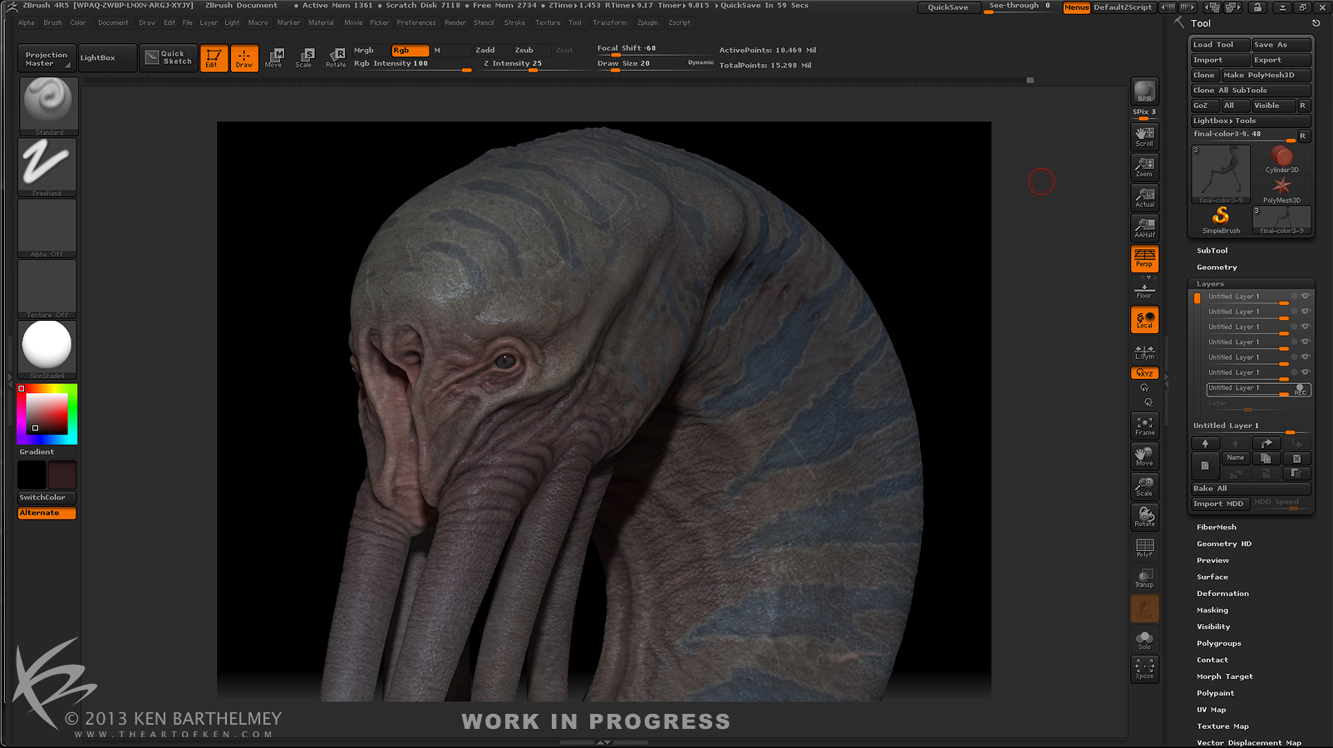Image resolution: width=1333 pixels, height=748 pixels.
Task: Click the right shelf Rotate view icon
Action: point(1144,517)
